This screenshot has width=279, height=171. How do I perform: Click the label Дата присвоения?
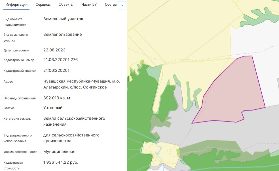pos(16,50)
